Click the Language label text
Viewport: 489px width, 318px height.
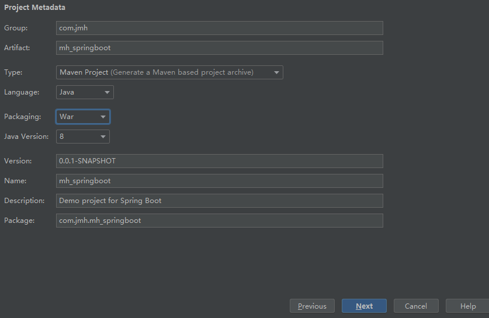point(22,92)
